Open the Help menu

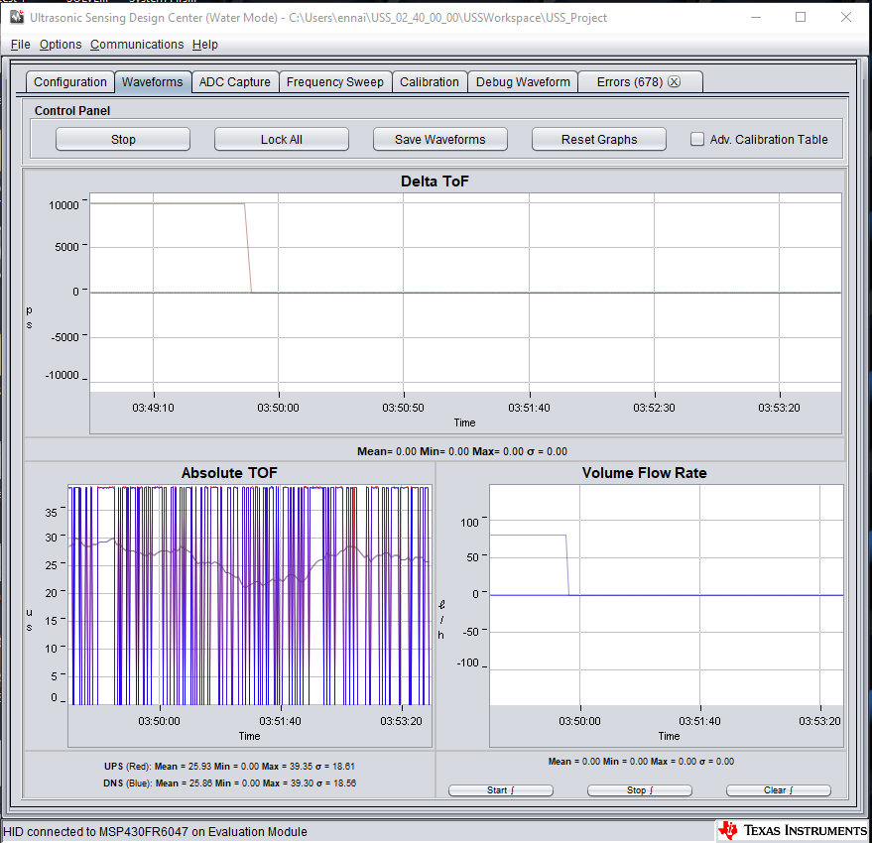click(204, 45)
